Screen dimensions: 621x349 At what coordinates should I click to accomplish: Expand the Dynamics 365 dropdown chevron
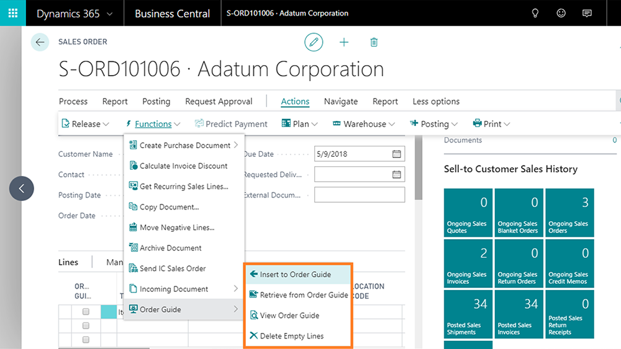pyautogui.click(x=110, y=14)
